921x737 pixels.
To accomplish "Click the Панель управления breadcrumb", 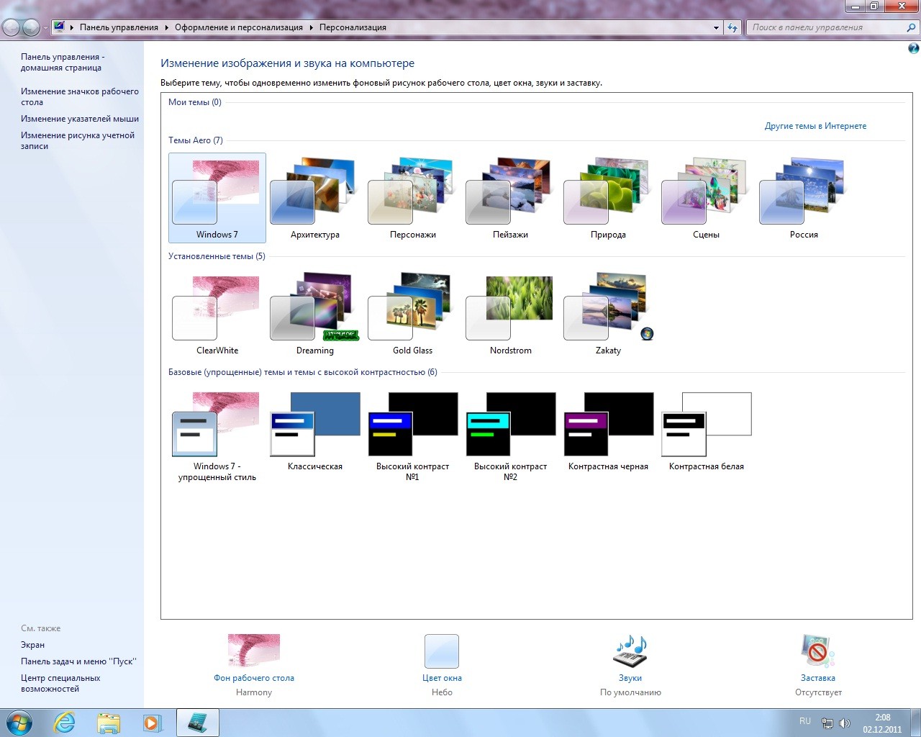I will 119,27.
